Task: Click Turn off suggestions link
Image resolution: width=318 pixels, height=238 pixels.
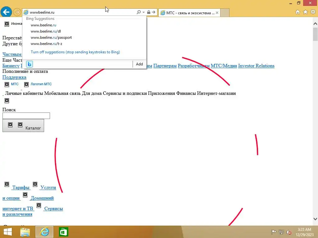Action: coord(75,52)
